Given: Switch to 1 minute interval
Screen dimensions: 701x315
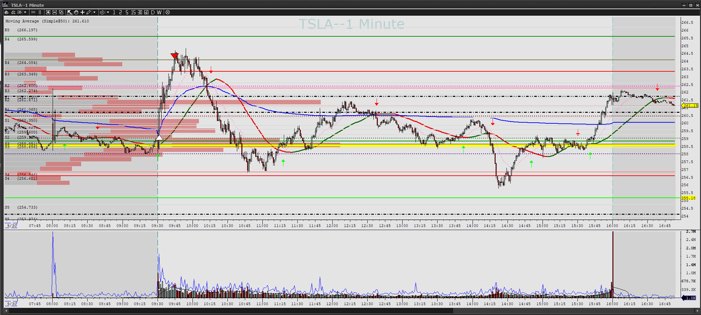Looking at the screenshot, I should 114,12.
